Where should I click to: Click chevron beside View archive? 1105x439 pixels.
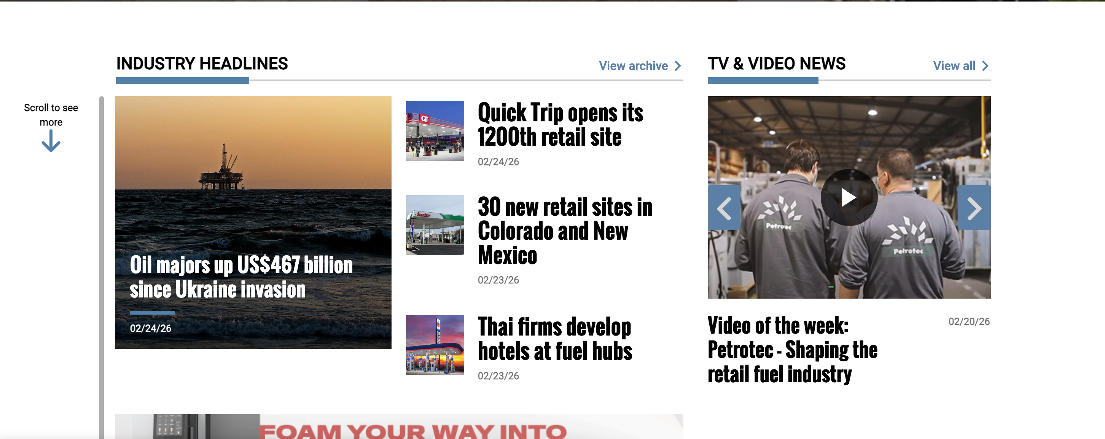[x=678, y=66]
